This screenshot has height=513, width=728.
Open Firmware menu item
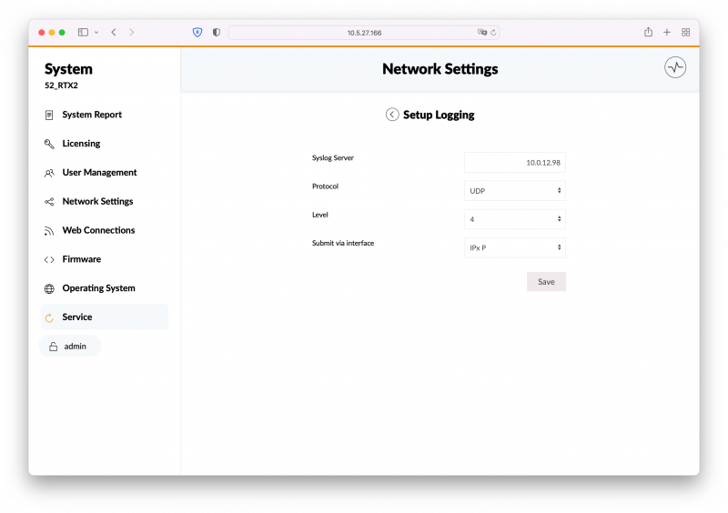[105, 259]
